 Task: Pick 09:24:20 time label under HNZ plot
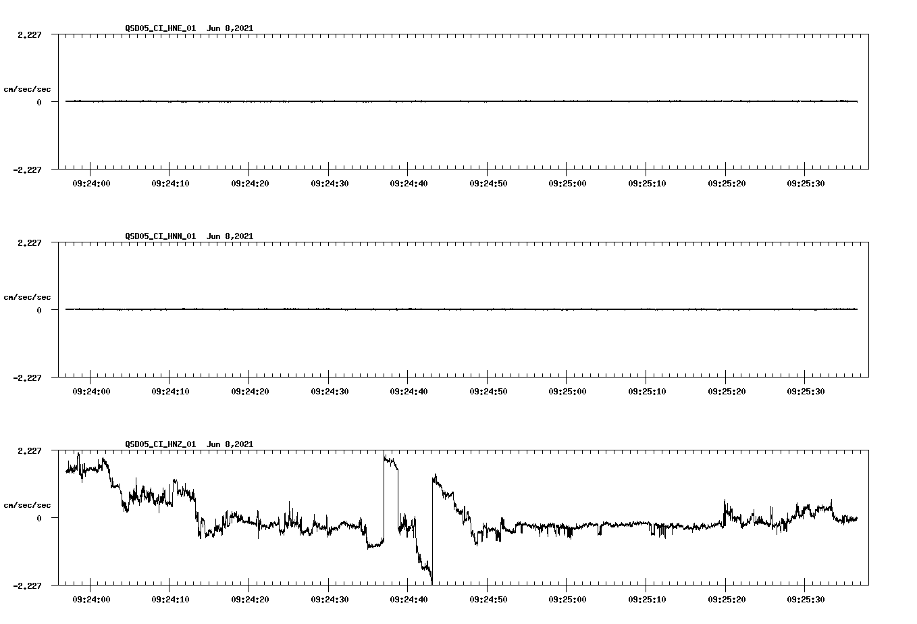coord(250,599)
